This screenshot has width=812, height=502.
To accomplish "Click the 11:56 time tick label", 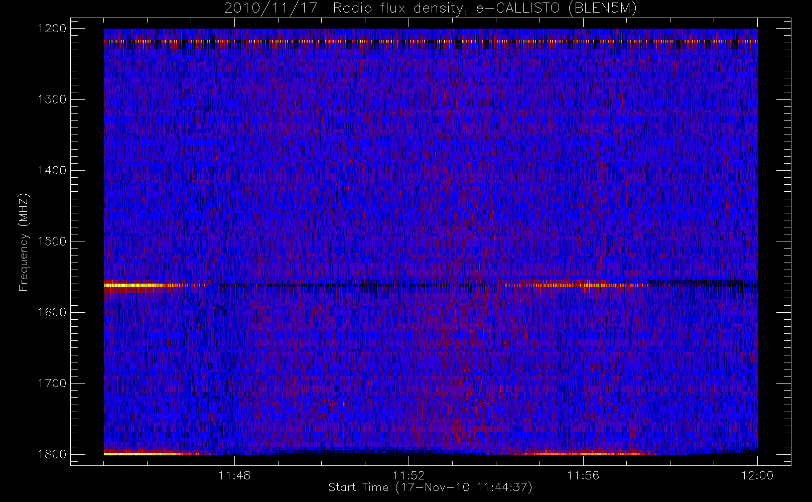I will click(x=583, y=475).
